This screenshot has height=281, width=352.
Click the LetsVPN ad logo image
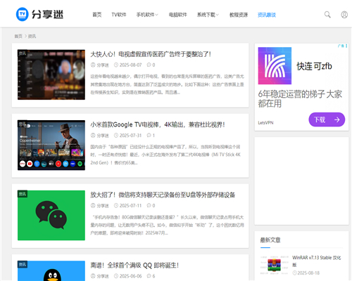click(275, 66)
